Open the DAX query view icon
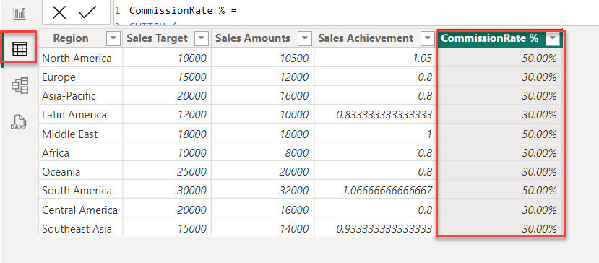Screen dimensions: 599x263 pos(19,122)
